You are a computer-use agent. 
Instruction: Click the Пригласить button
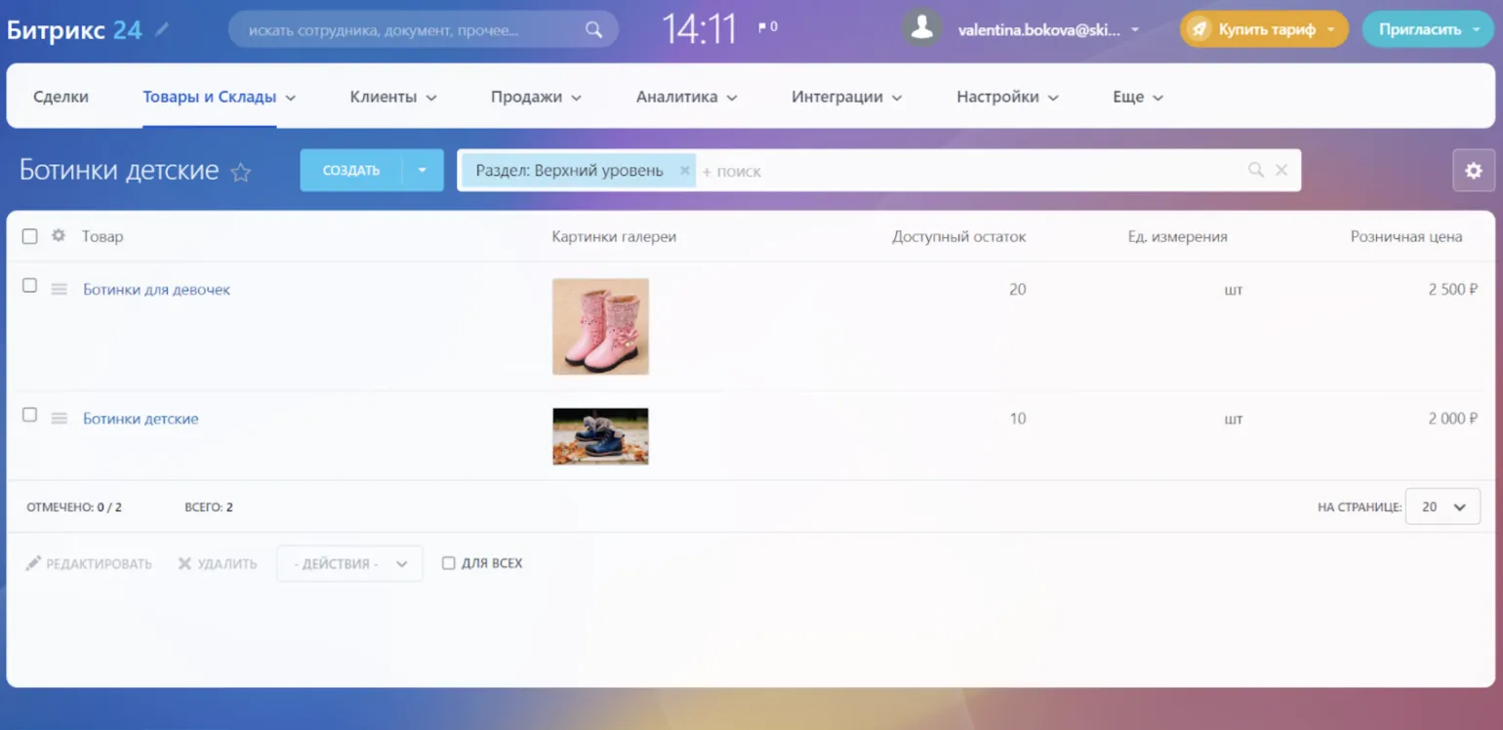(x=1426, y=29)
